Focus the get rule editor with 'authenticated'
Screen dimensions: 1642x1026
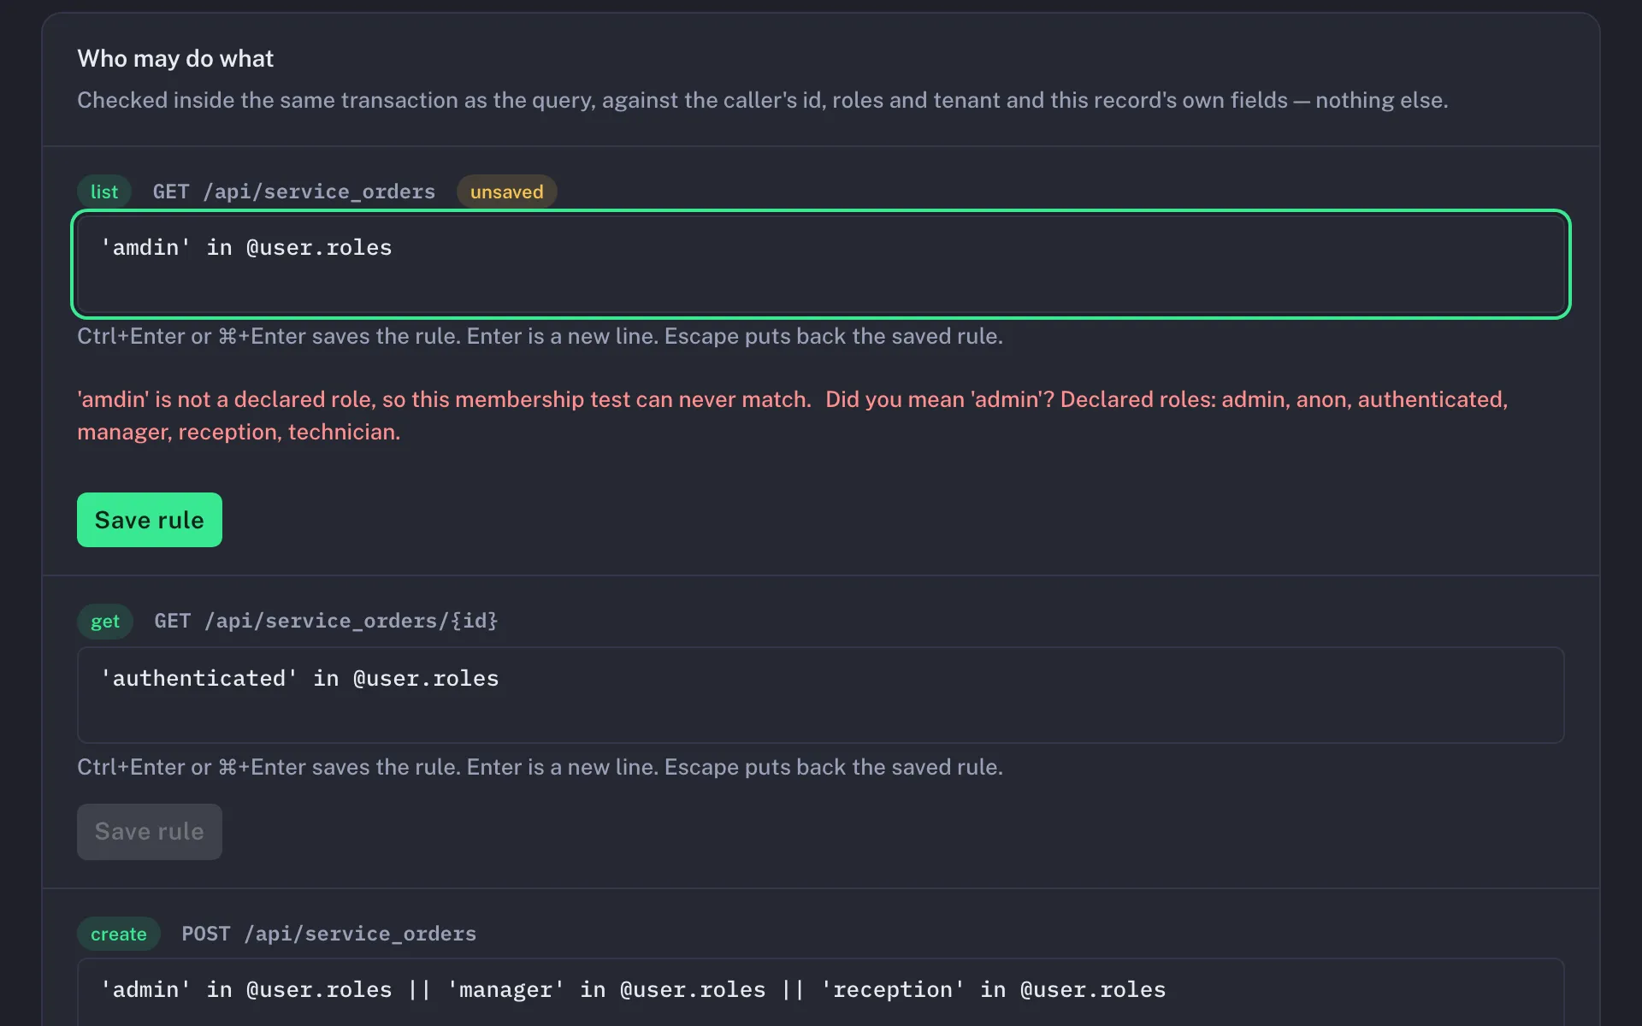coord(821,695)
